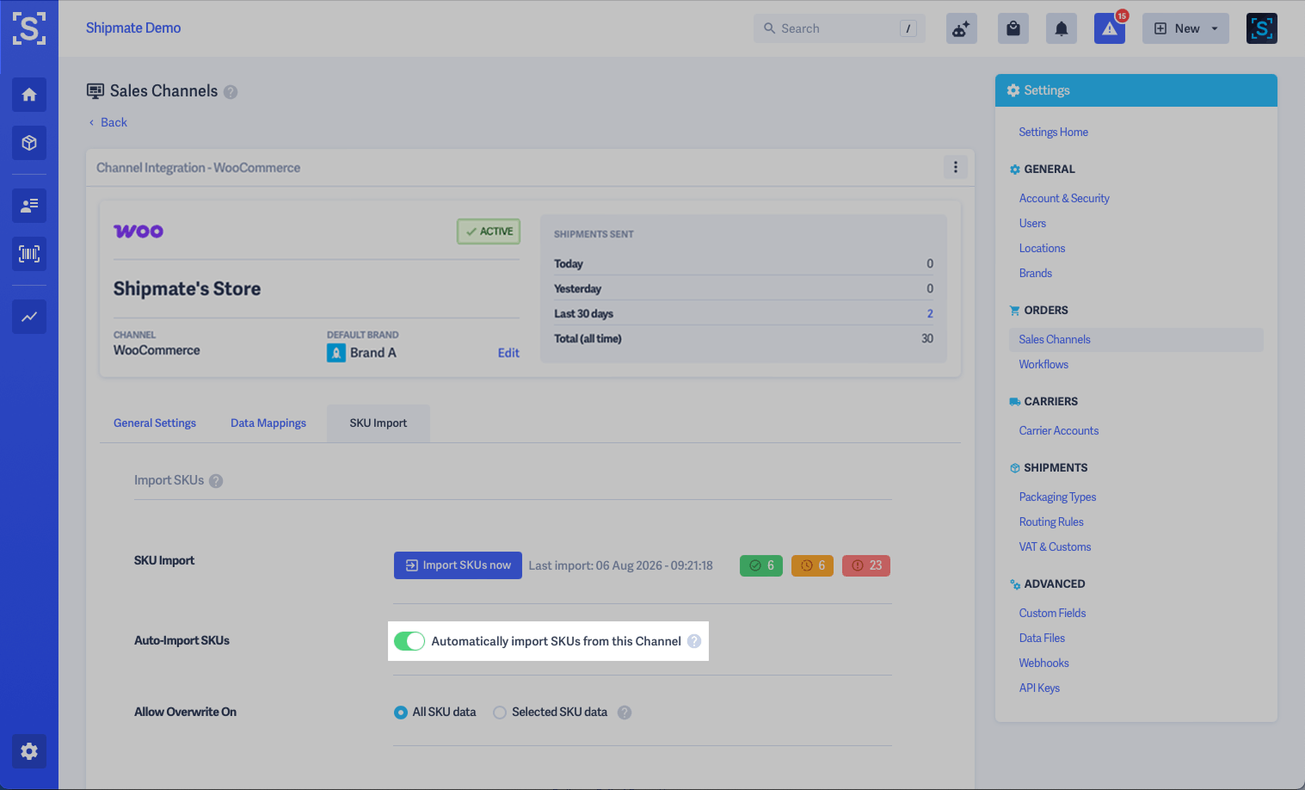Select the Selected SKU data radio
This screenshot has width=1305, height=790.
click(x=500, y=713)
